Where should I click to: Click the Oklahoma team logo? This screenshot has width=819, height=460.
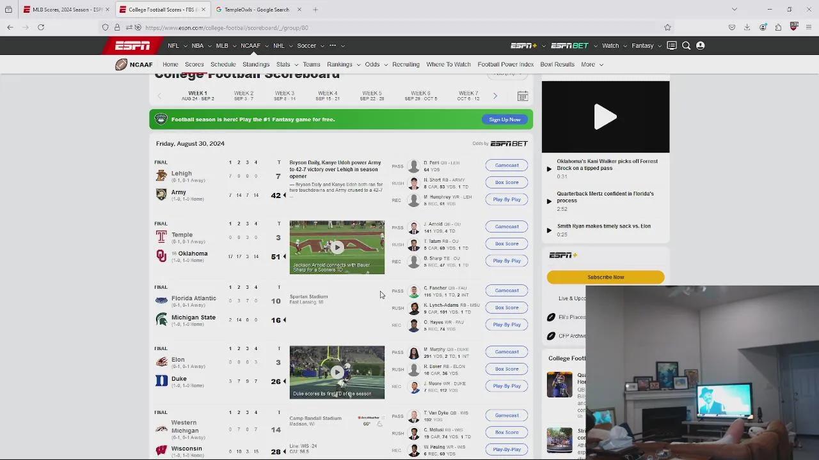pos(161,256)
